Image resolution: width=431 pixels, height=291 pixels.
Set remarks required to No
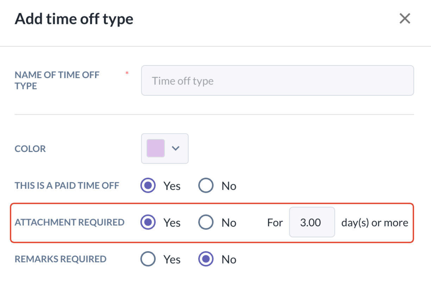click(206, 259)
